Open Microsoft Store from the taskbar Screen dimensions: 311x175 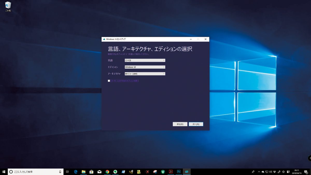point(91,172)
